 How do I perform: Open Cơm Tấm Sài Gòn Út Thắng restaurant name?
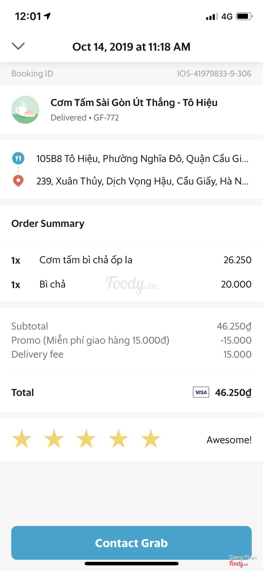(134, 103)
